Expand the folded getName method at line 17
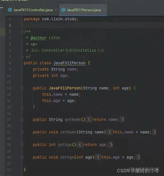164x176 pixels. [x=22, y=120]
